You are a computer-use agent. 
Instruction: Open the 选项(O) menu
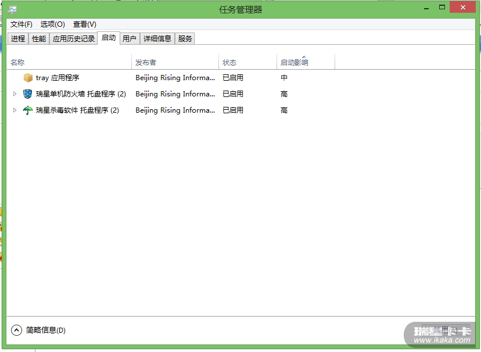pyautogui.click(x=52, y=24)
